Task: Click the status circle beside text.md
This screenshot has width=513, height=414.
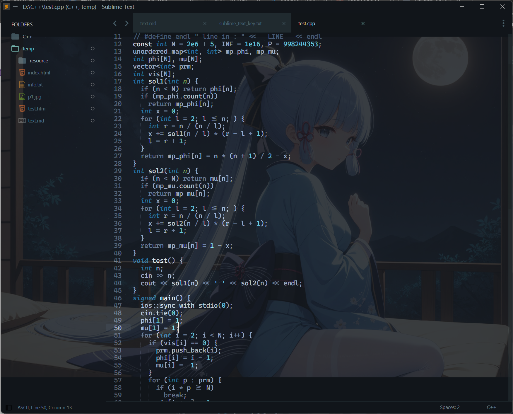Action: coord(93,120)
